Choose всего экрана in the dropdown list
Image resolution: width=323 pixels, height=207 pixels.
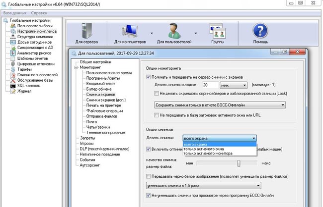[x=220, y=145]
